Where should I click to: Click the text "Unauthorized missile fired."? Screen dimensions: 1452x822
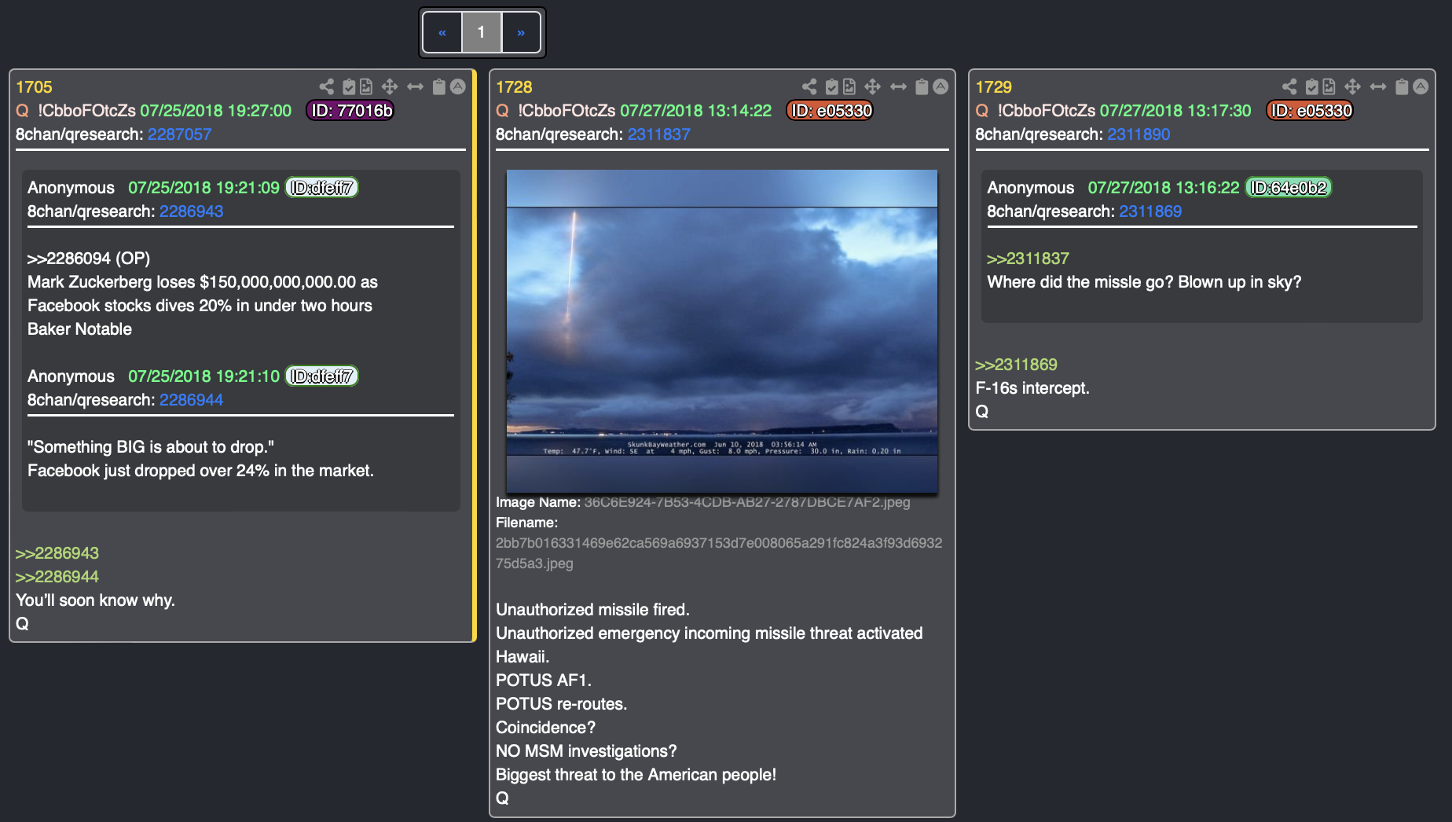point(593,610)
